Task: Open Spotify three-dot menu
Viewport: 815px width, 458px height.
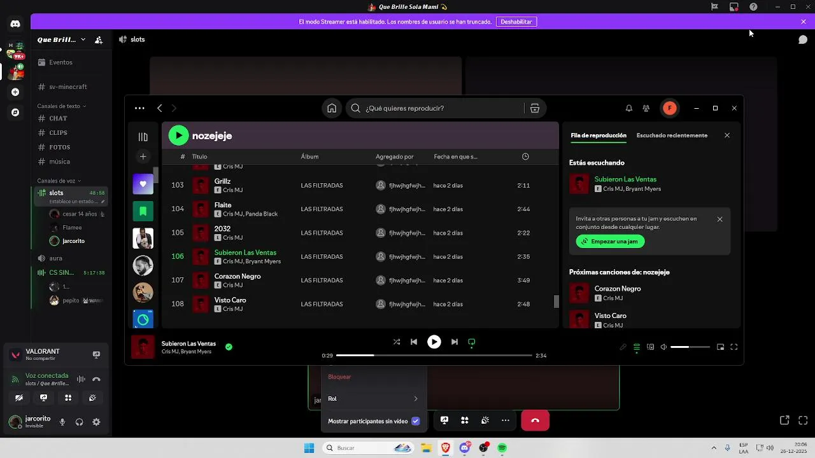Action: click(139, 108)
